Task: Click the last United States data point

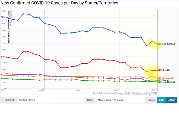Action: point(157,44)
